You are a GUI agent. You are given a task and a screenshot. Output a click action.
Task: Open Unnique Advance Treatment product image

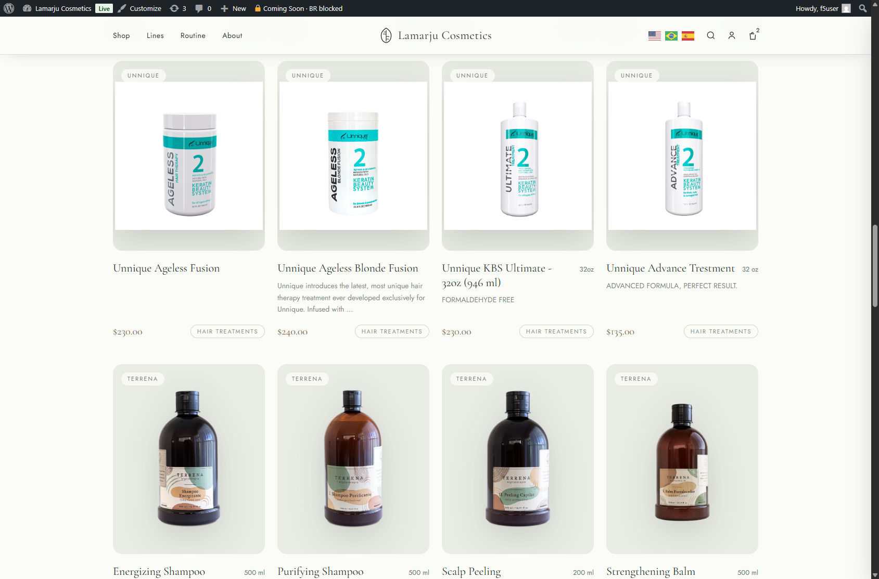(x=682, y=156)
